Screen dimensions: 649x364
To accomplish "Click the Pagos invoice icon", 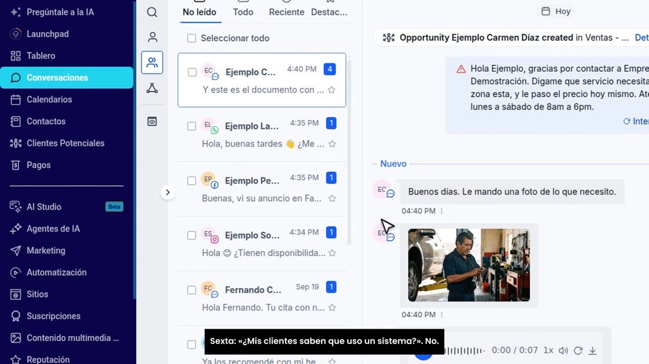I will (x=16, y=166).
